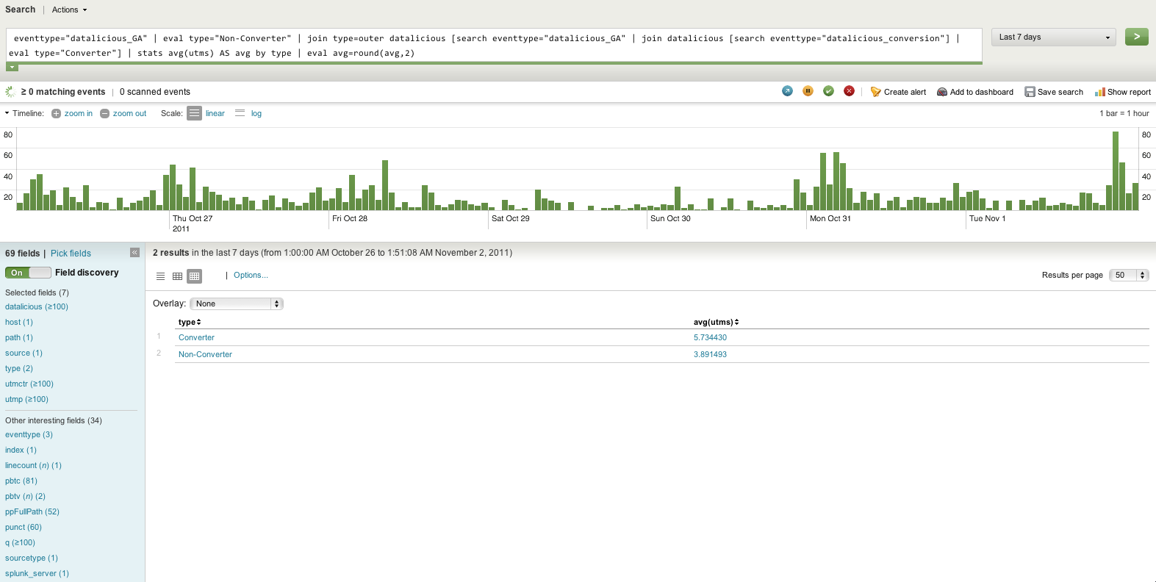Select the source (1) field
The image size is (1156, 582).
[x=24, y=353]
